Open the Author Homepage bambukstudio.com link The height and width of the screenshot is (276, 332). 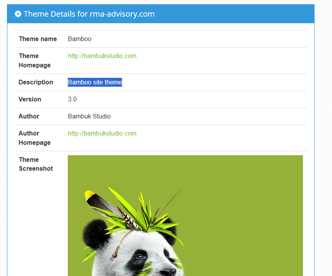pyautogui.click(x=102, y=134)
